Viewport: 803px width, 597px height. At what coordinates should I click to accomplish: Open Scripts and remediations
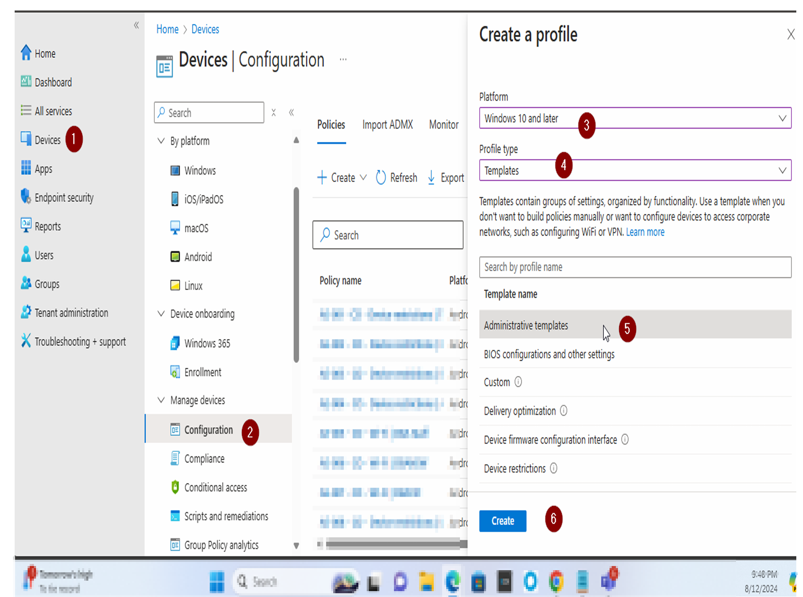[219, 516]
